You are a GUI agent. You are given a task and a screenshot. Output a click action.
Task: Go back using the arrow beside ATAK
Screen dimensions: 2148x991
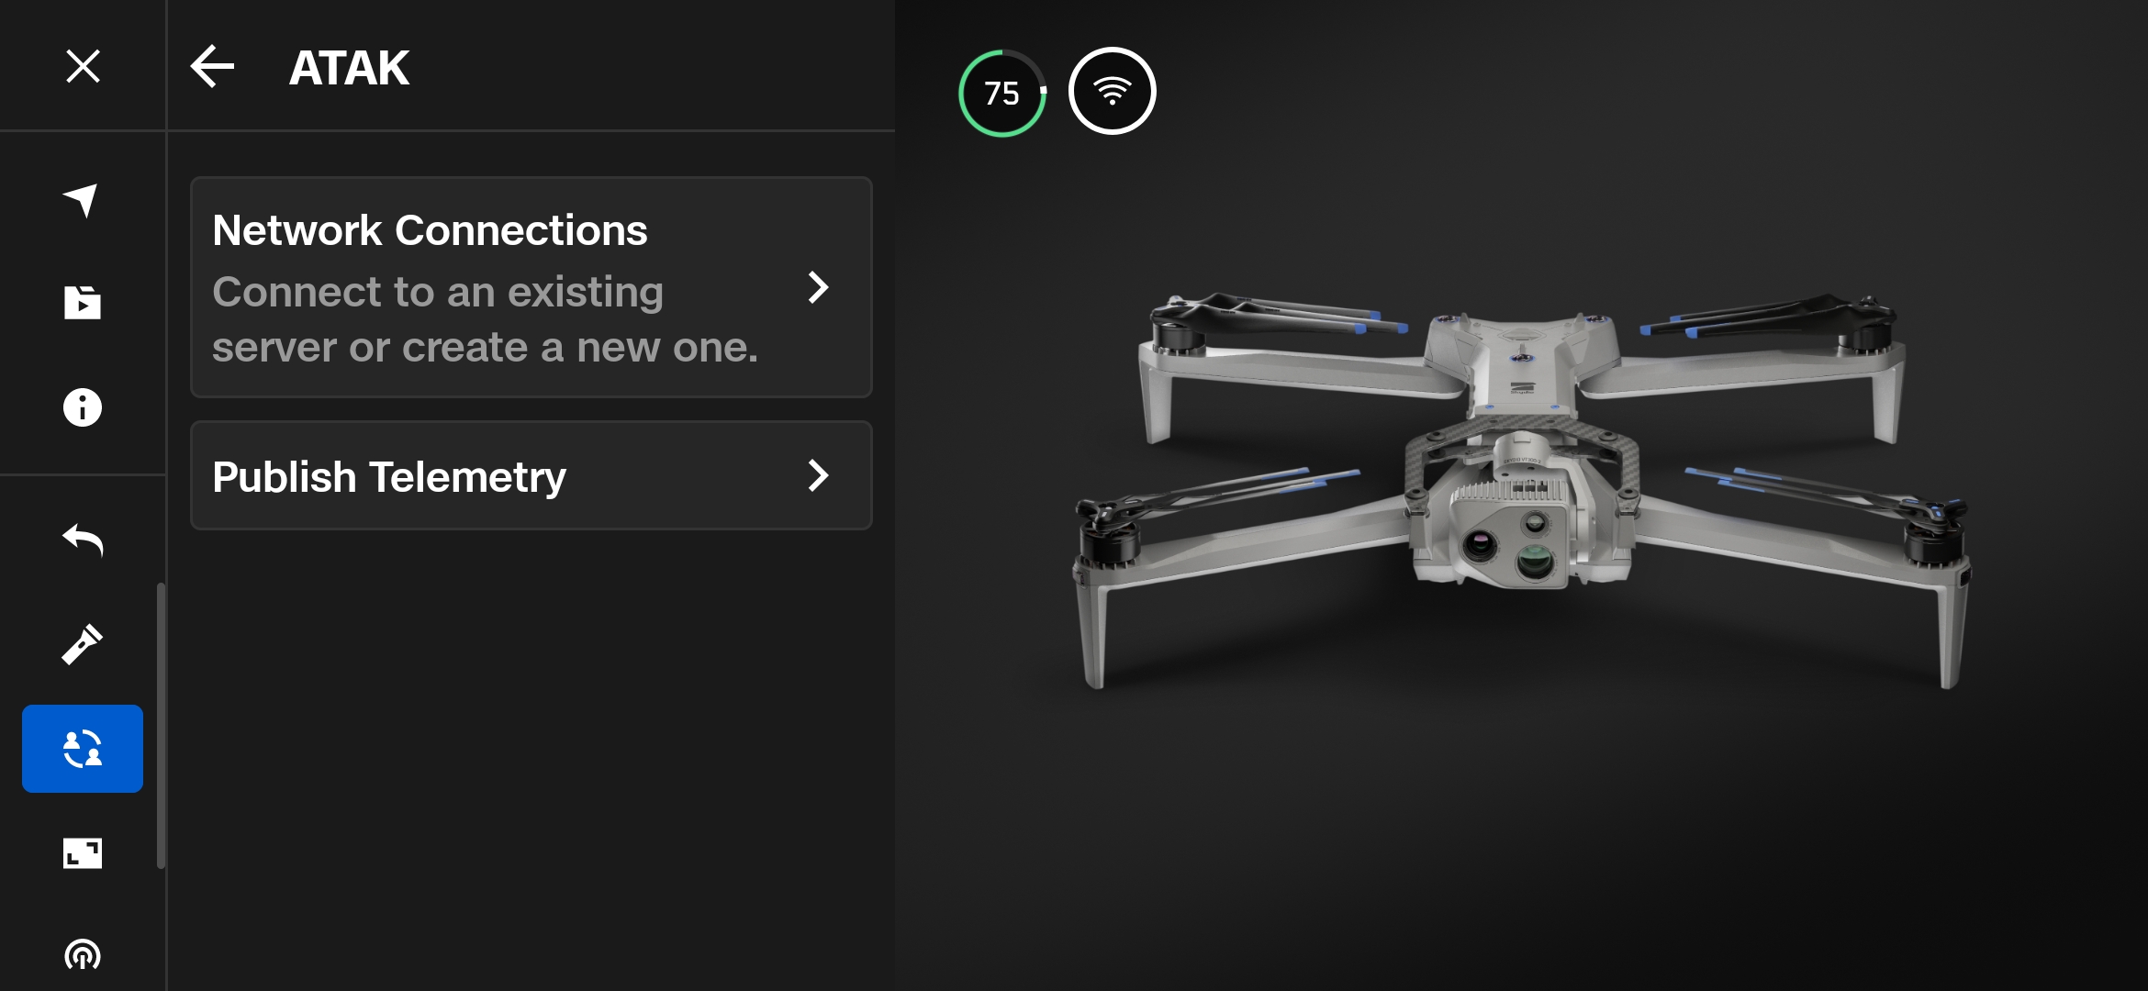tap(212, 66)
